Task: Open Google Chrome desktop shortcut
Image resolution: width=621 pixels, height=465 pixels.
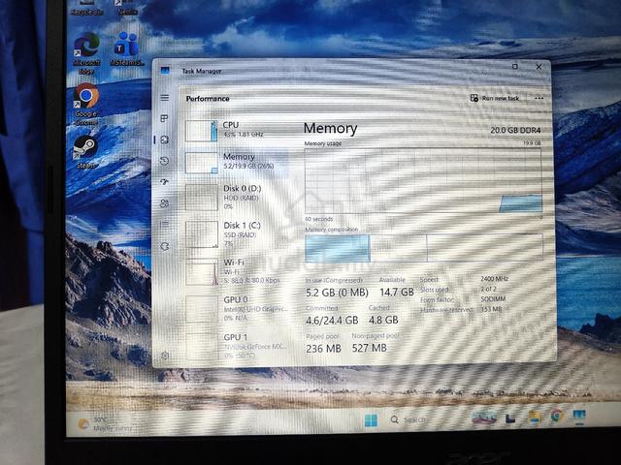Action: pos(86,104)
